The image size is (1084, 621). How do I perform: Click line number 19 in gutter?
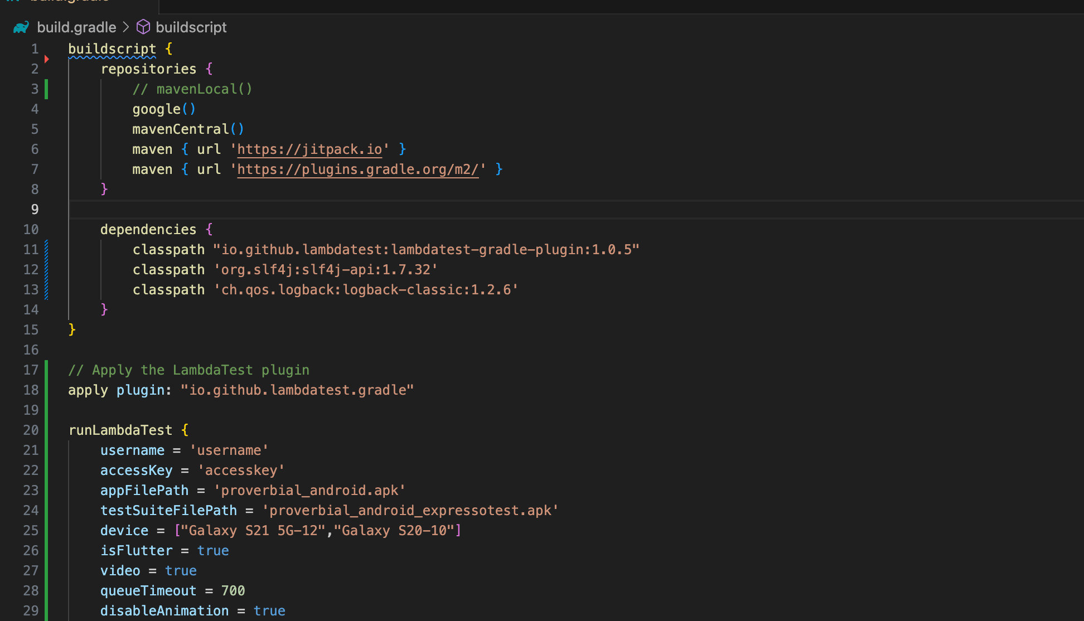pos(31,410)
